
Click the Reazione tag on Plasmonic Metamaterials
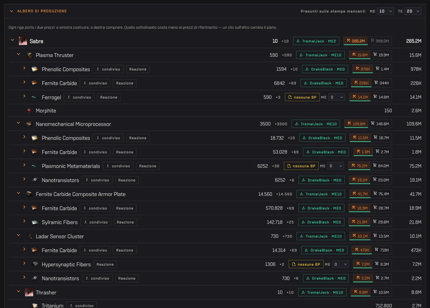(x=148, y=166)
